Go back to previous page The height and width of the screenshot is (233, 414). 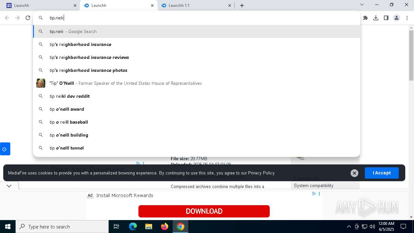tap(7, 18)
